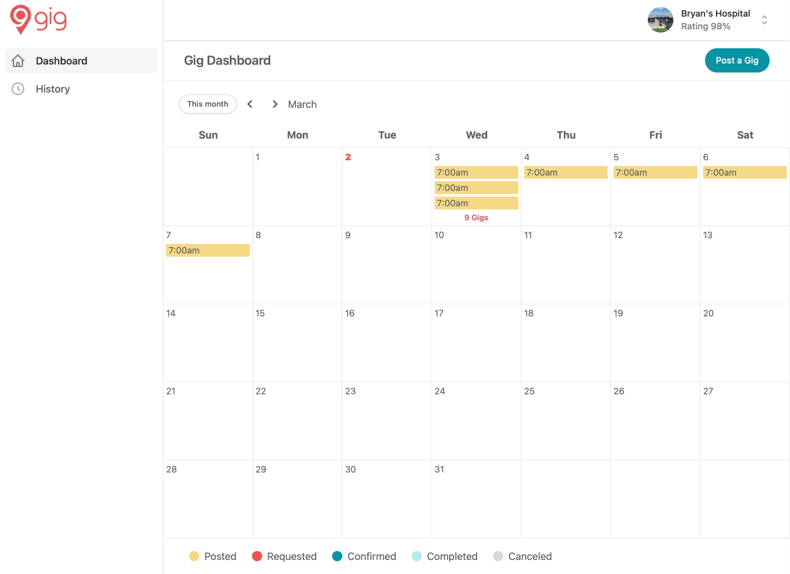Viewport: 790px width, 574px height.
Task: Click the History clock icon
Action: 18,89
